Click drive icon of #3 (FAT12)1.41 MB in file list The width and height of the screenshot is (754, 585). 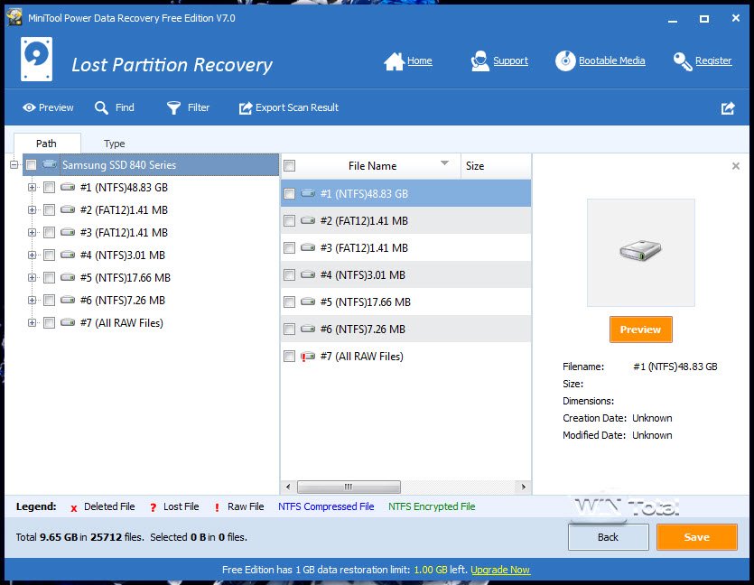pyautogui.click(x=308, y=248)
